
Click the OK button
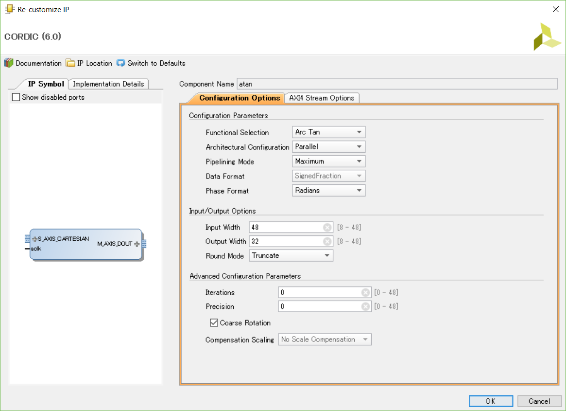click(x=491, y=401)
